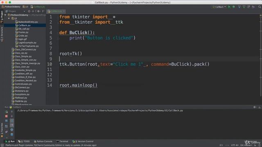262x147 pixels.
Task: Select the CallBack.py editor tab
Action: 55,11
